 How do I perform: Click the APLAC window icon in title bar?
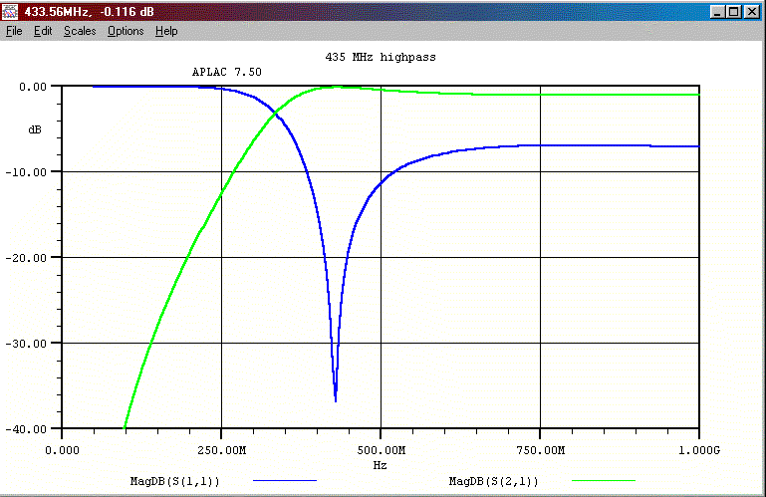point(10,12)
